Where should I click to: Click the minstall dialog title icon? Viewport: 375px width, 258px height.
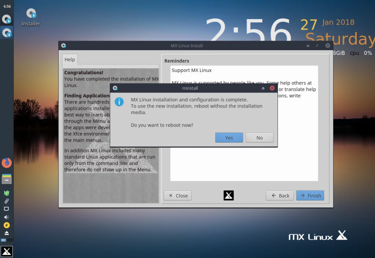(x=115, y=88)
